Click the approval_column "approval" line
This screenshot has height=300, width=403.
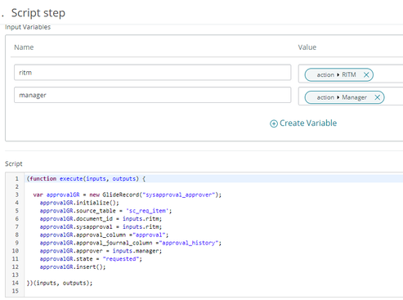pos(104,235)
